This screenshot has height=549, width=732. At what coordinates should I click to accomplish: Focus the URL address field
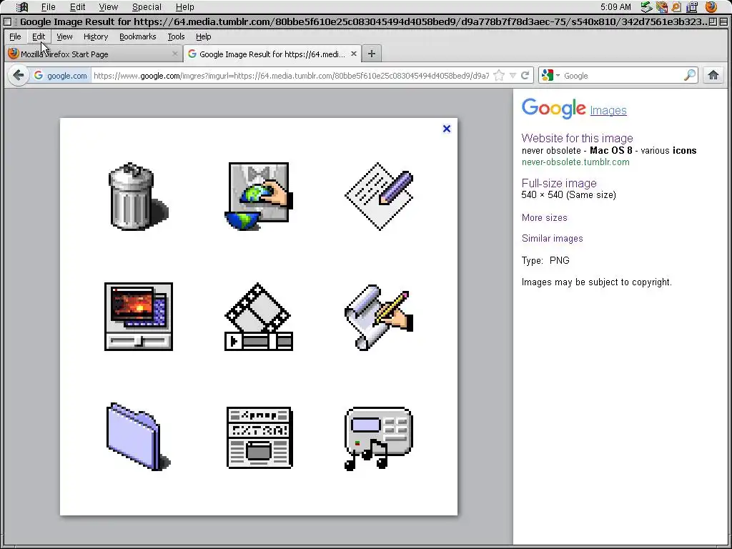point(292,75)
